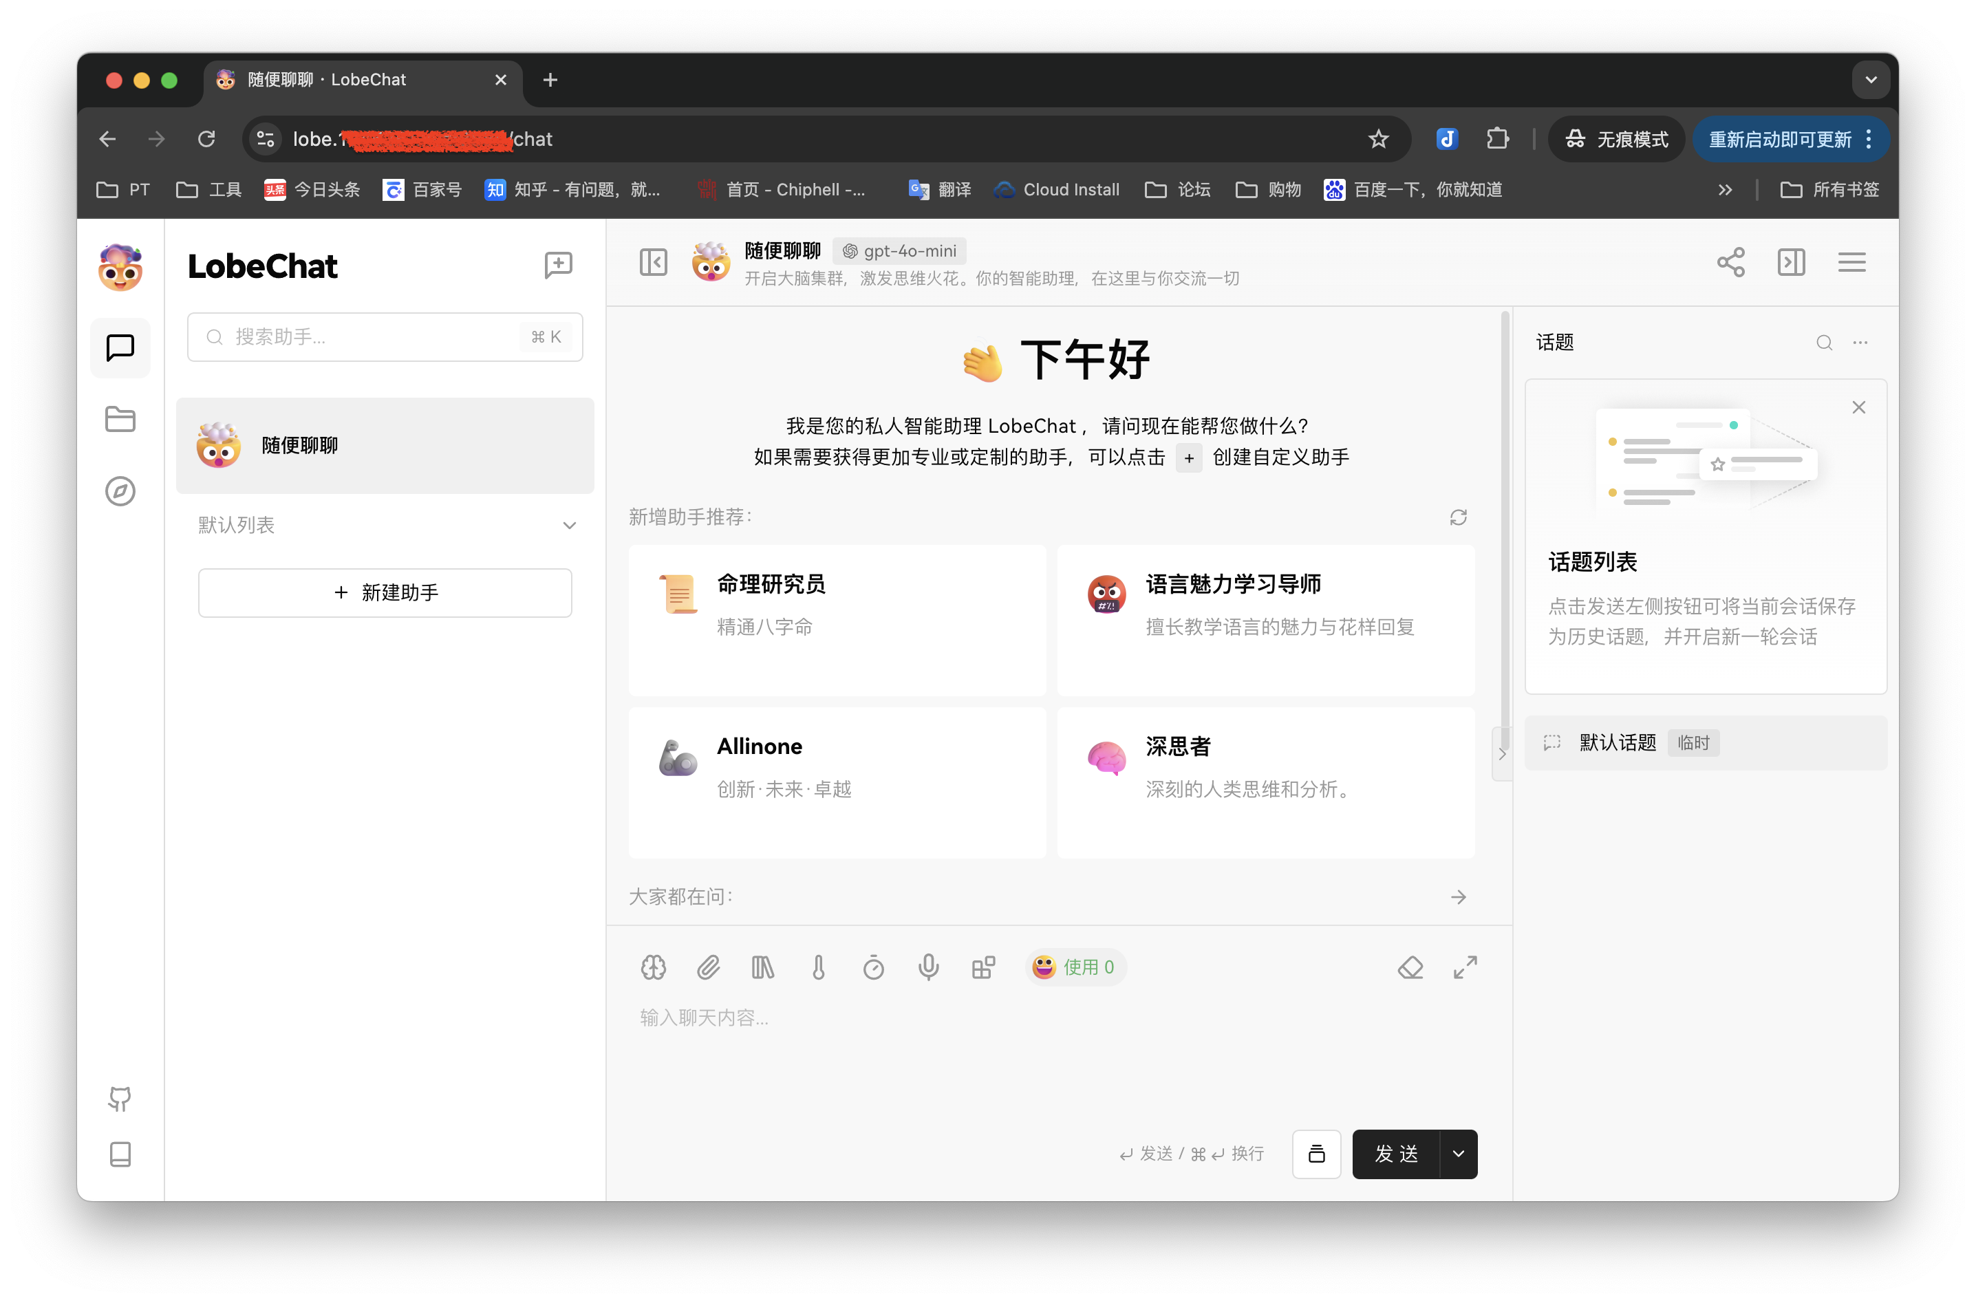1976x1303 pixels.
Task: Click the inline + create assistant button
Action: (x=1188, y=458)
